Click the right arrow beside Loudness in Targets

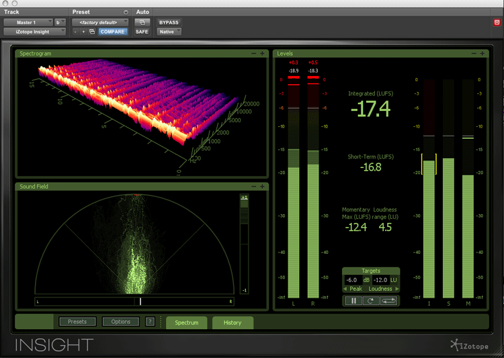[x=397, y=289]
